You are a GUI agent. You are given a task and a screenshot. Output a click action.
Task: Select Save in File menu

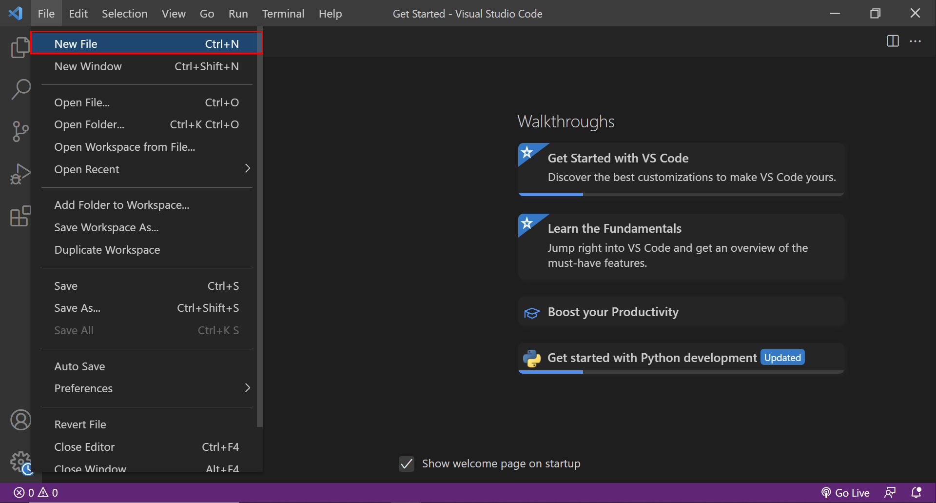pos(147,286)
